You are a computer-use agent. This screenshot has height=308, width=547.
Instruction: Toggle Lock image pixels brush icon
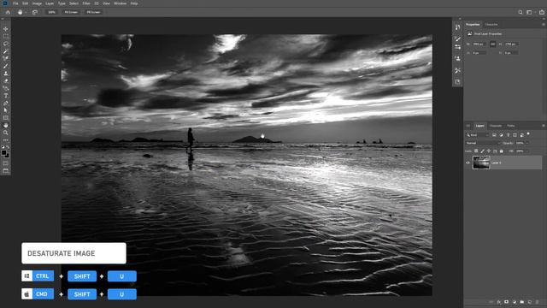[482, 151]
